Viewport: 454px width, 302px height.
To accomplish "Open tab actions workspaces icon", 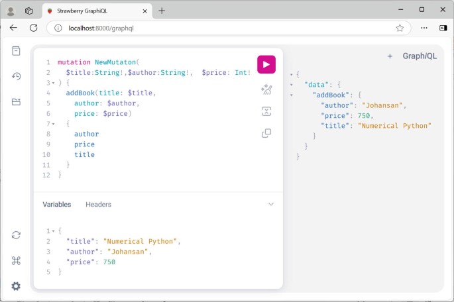I will click(29, 11).
